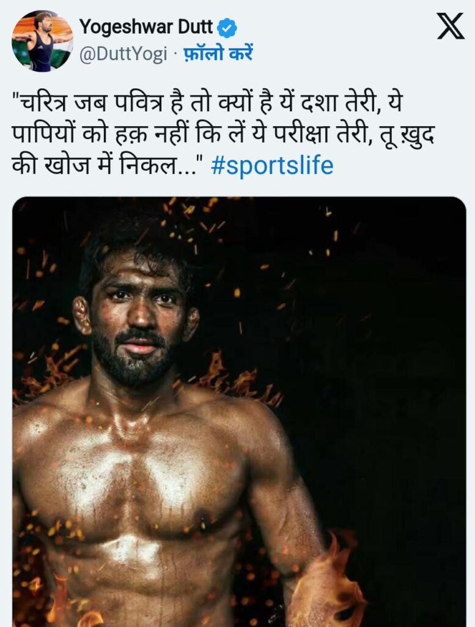This screenshot has width=475, height=627.
Task: Open the @DuttYogi handle
Action: tap(123, 54)
